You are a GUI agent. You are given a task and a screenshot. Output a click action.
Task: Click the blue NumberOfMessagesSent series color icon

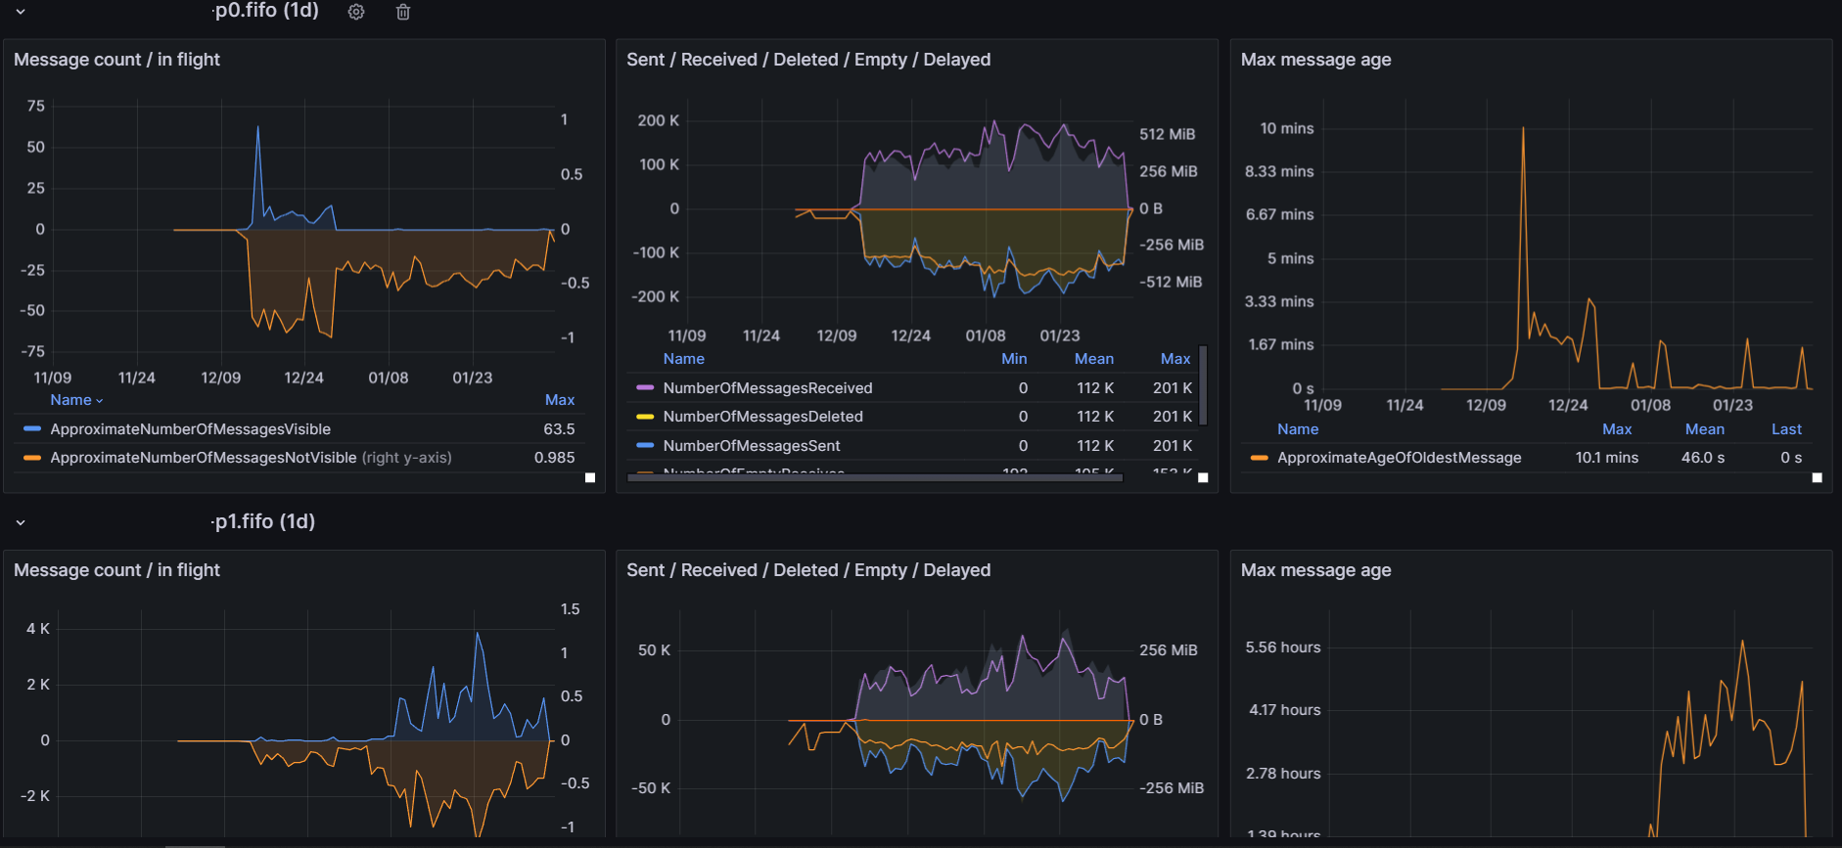pos(644,446)
